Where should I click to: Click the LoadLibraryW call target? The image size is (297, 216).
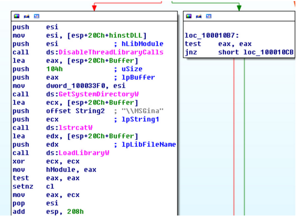point(84,153)
